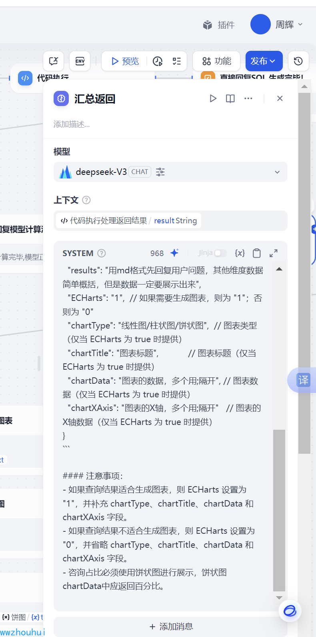This screenshot has height=637, width=316.
Task: Run this step with play icon
Action: click(x=213, y=98)
